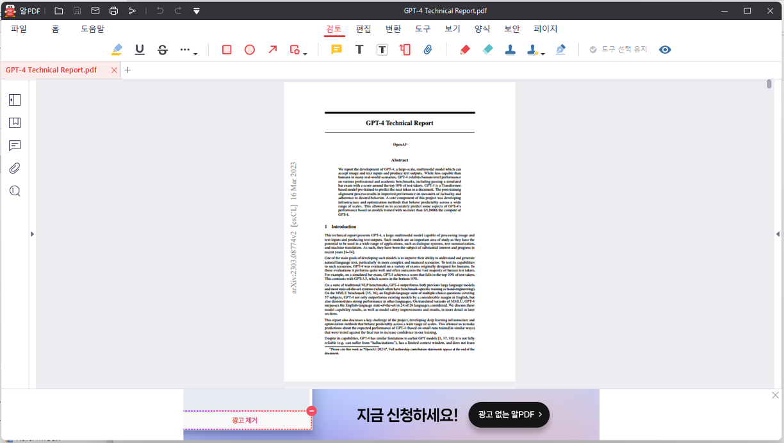The image size is (784, 443).
Task: Open the comments side panel
Action: click(x=15, y=146)
